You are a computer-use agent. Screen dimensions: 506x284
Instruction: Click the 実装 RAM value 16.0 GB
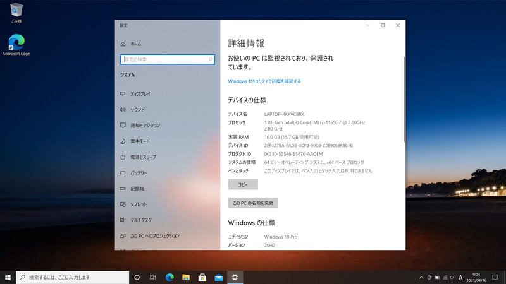coord(292,137)
